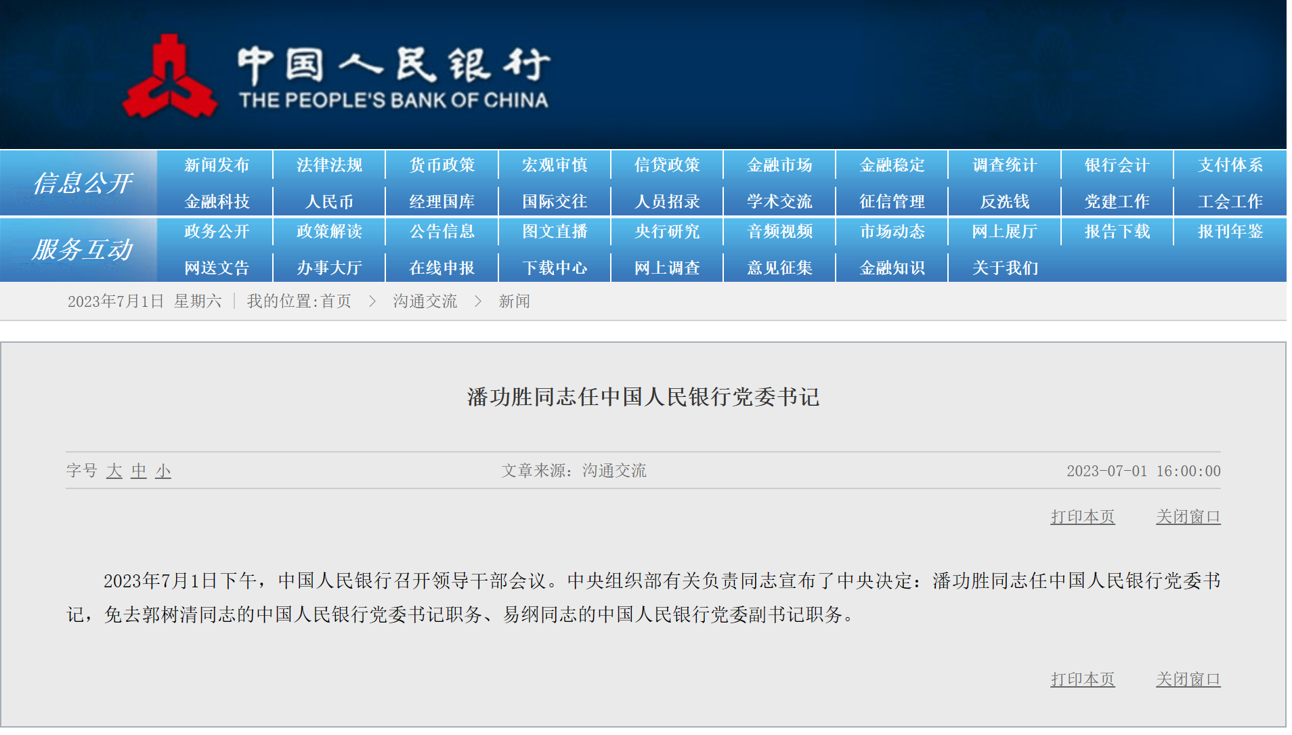Select 经理国库 menu entry
The height and width of the screenshot is (735, 1292).
pyautogui.click(x=442, y=202)
